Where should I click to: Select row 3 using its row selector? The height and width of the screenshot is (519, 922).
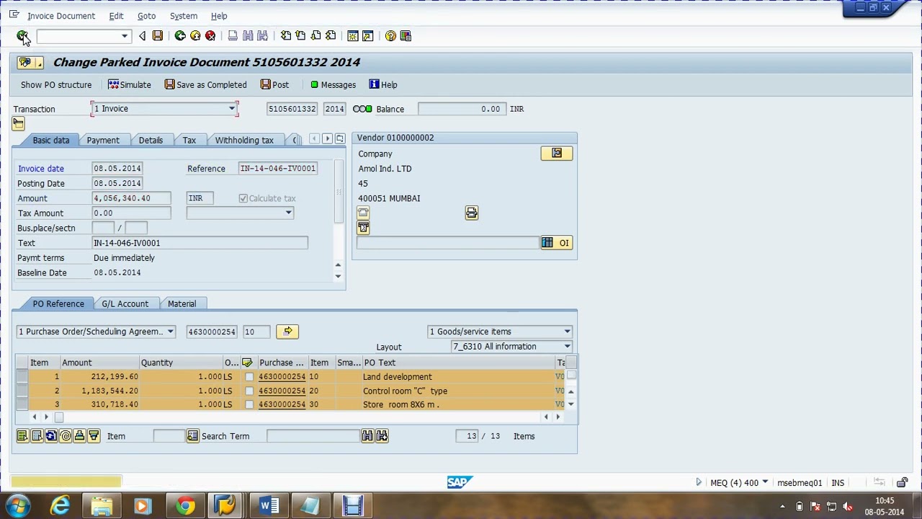(22, 404)
